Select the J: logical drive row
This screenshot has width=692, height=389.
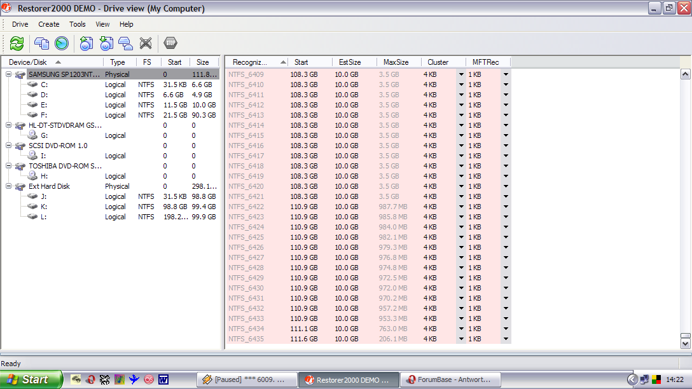tap(110, 196)
